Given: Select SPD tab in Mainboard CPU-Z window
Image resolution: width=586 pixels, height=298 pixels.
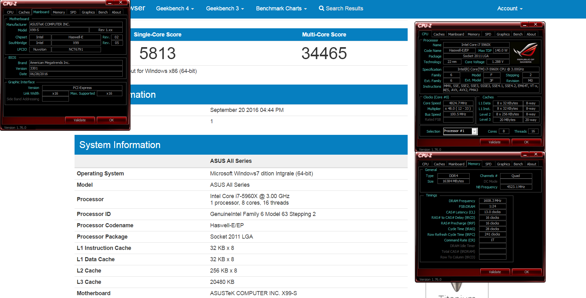Looking at the screenshot, I should coord(73,12).
